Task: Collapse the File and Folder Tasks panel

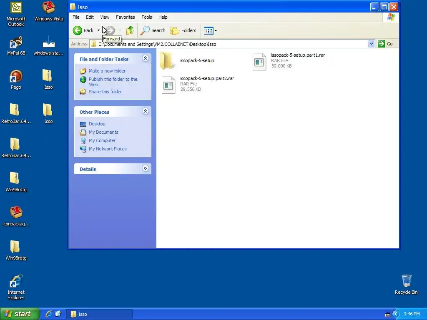Action: click(x=146, y=58)
